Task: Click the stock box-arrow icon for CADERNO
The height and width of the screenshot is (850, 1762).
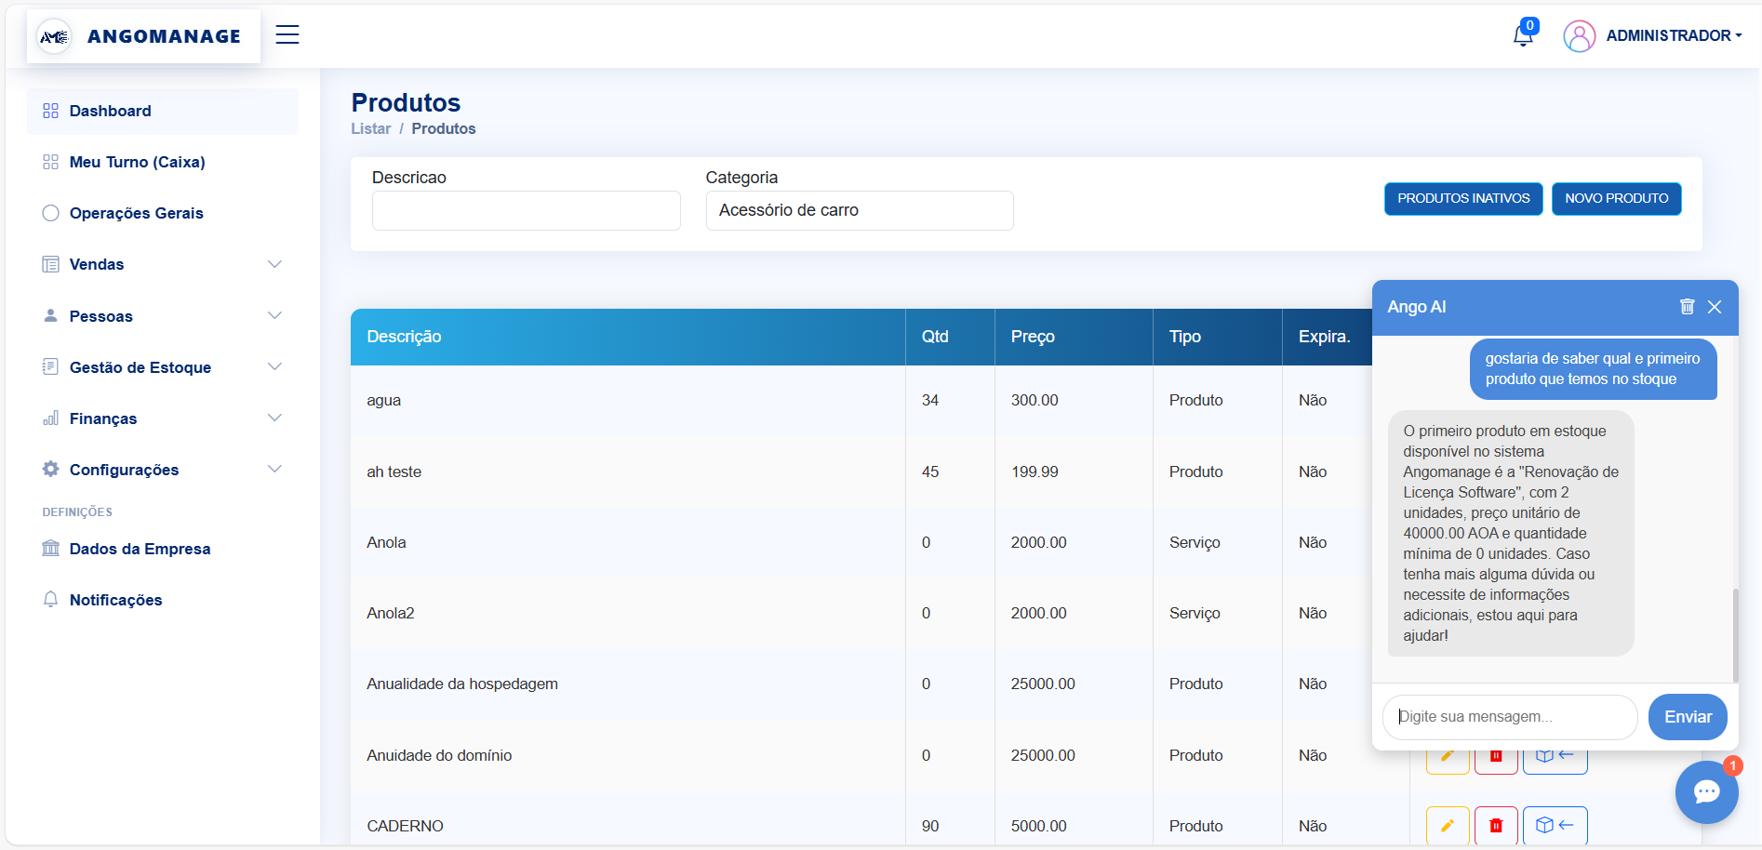Action: (1555, 825)
